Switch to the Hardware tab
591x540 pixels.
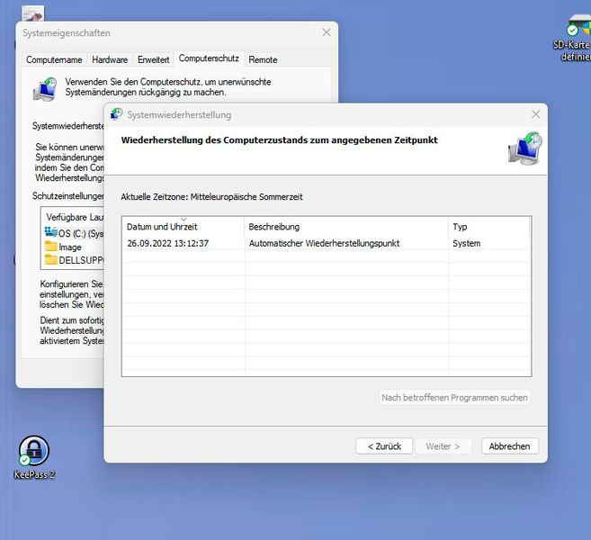pyautogui.click(x=110, y=59)
